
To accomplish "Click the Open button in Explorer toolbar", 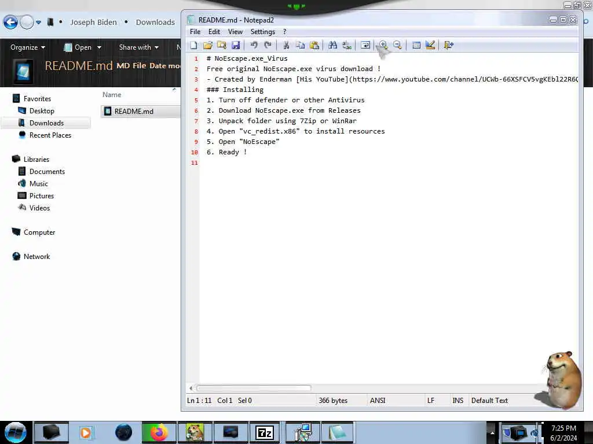I will (78, 47).
